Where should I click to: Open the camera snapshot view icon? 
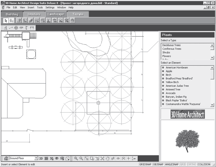pyautogui.click(x=62, y=158)
